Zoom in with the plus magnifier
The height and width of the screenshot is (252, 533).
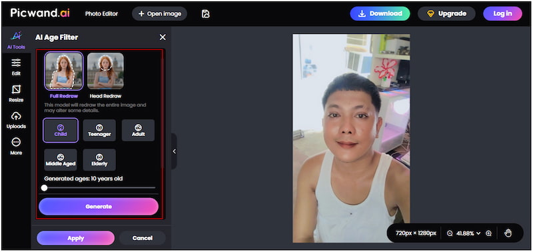pos(488,233)
